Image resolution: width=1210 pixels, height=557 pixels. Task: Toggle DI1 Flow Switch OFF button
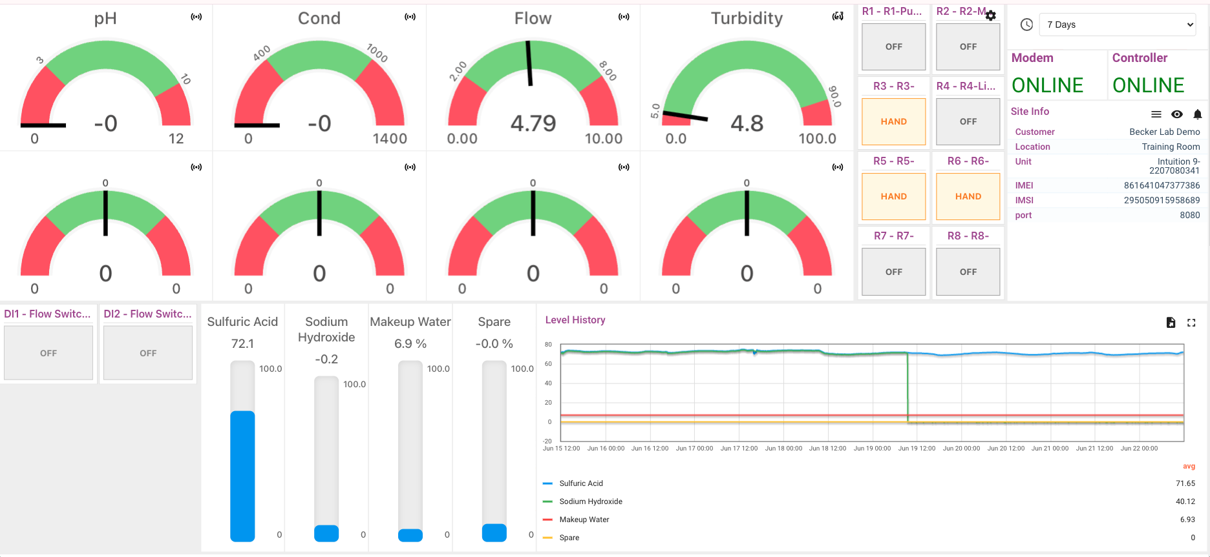(x=48, y=353)
